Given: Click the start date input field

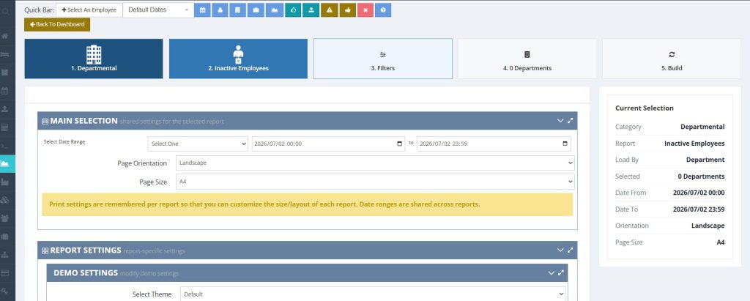Looking at the screenshot, I should click(329, 144).
